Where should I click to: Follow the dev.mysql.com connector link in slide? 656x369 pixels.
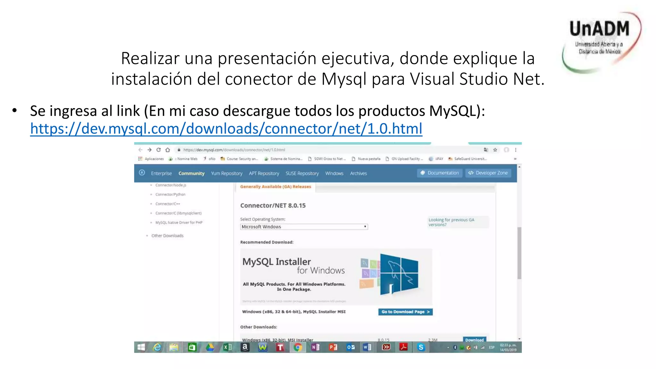[226, 129]
